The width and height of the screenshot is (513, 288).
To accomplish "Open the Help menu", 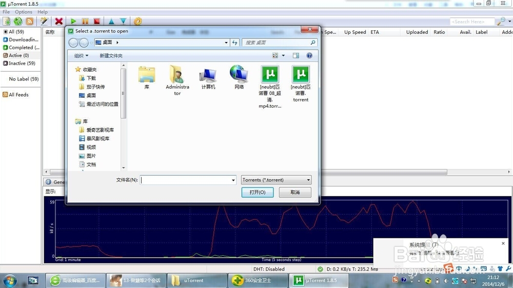I will 43,12.
